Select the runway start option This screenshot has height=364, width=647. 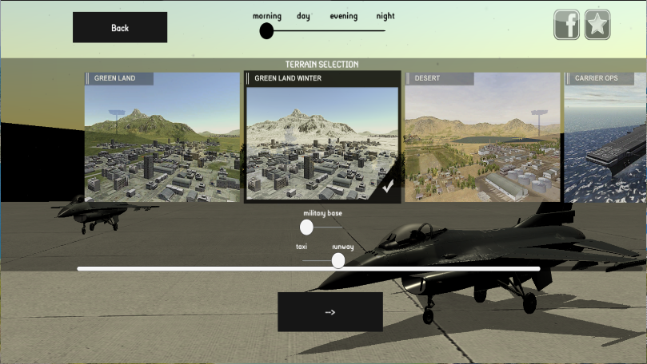pos(342,247)
